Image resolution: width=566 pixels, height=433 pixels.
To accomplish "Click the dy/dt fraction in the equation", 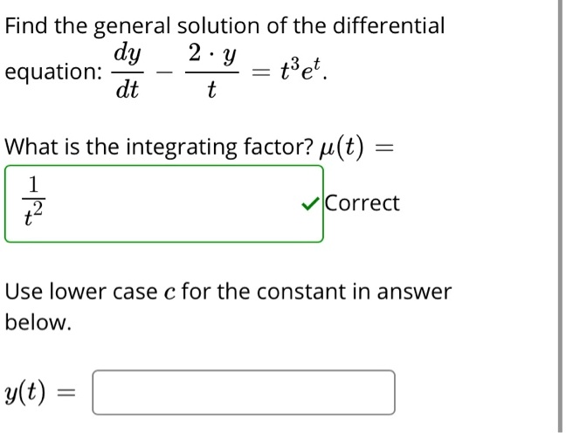I will pos(128,72).
